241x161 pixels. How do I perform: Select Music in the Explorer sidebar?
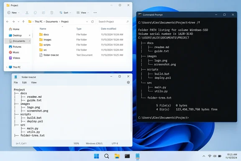14,52
